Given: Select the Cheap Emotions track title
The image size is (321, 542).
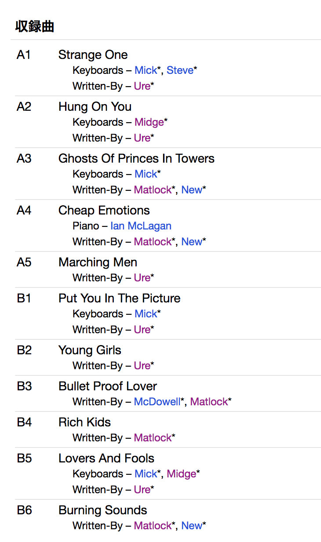Looking at the screenshot, I should click(x=104, y=210).
